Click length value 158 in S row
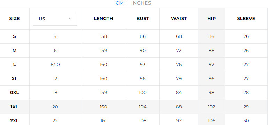Screen dimensions: 270x125 click(103, 36)
